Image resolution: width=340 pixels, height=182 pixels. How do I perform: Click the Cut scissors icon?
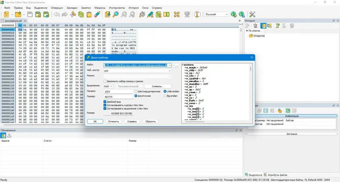73,14
